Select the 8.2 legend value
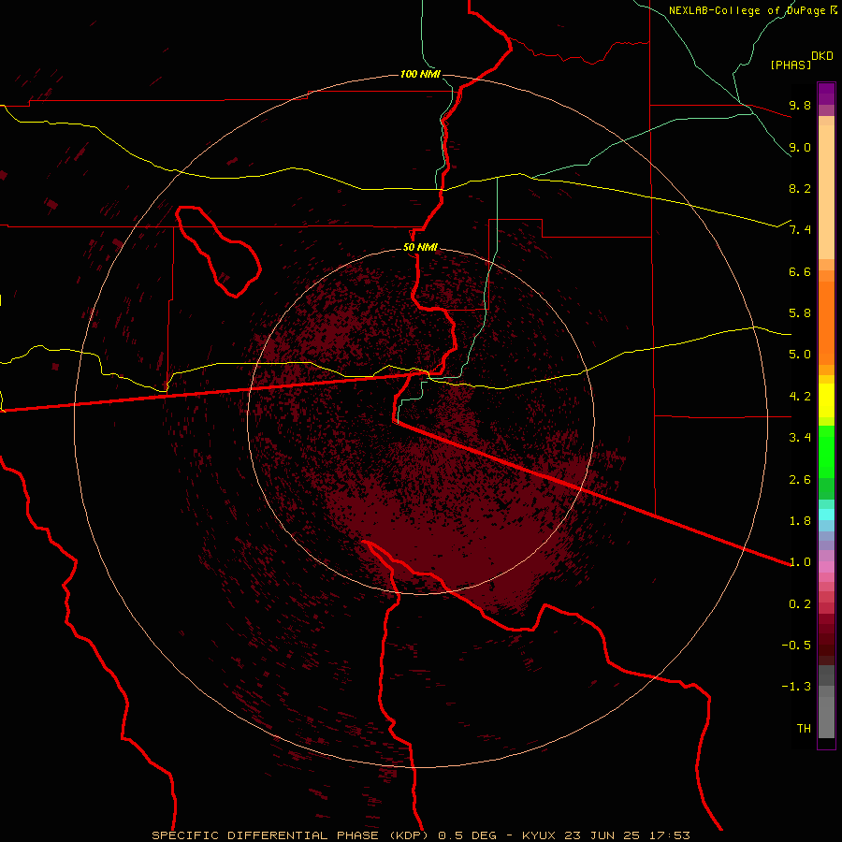 pyautogui.click(x=800, y=188)
